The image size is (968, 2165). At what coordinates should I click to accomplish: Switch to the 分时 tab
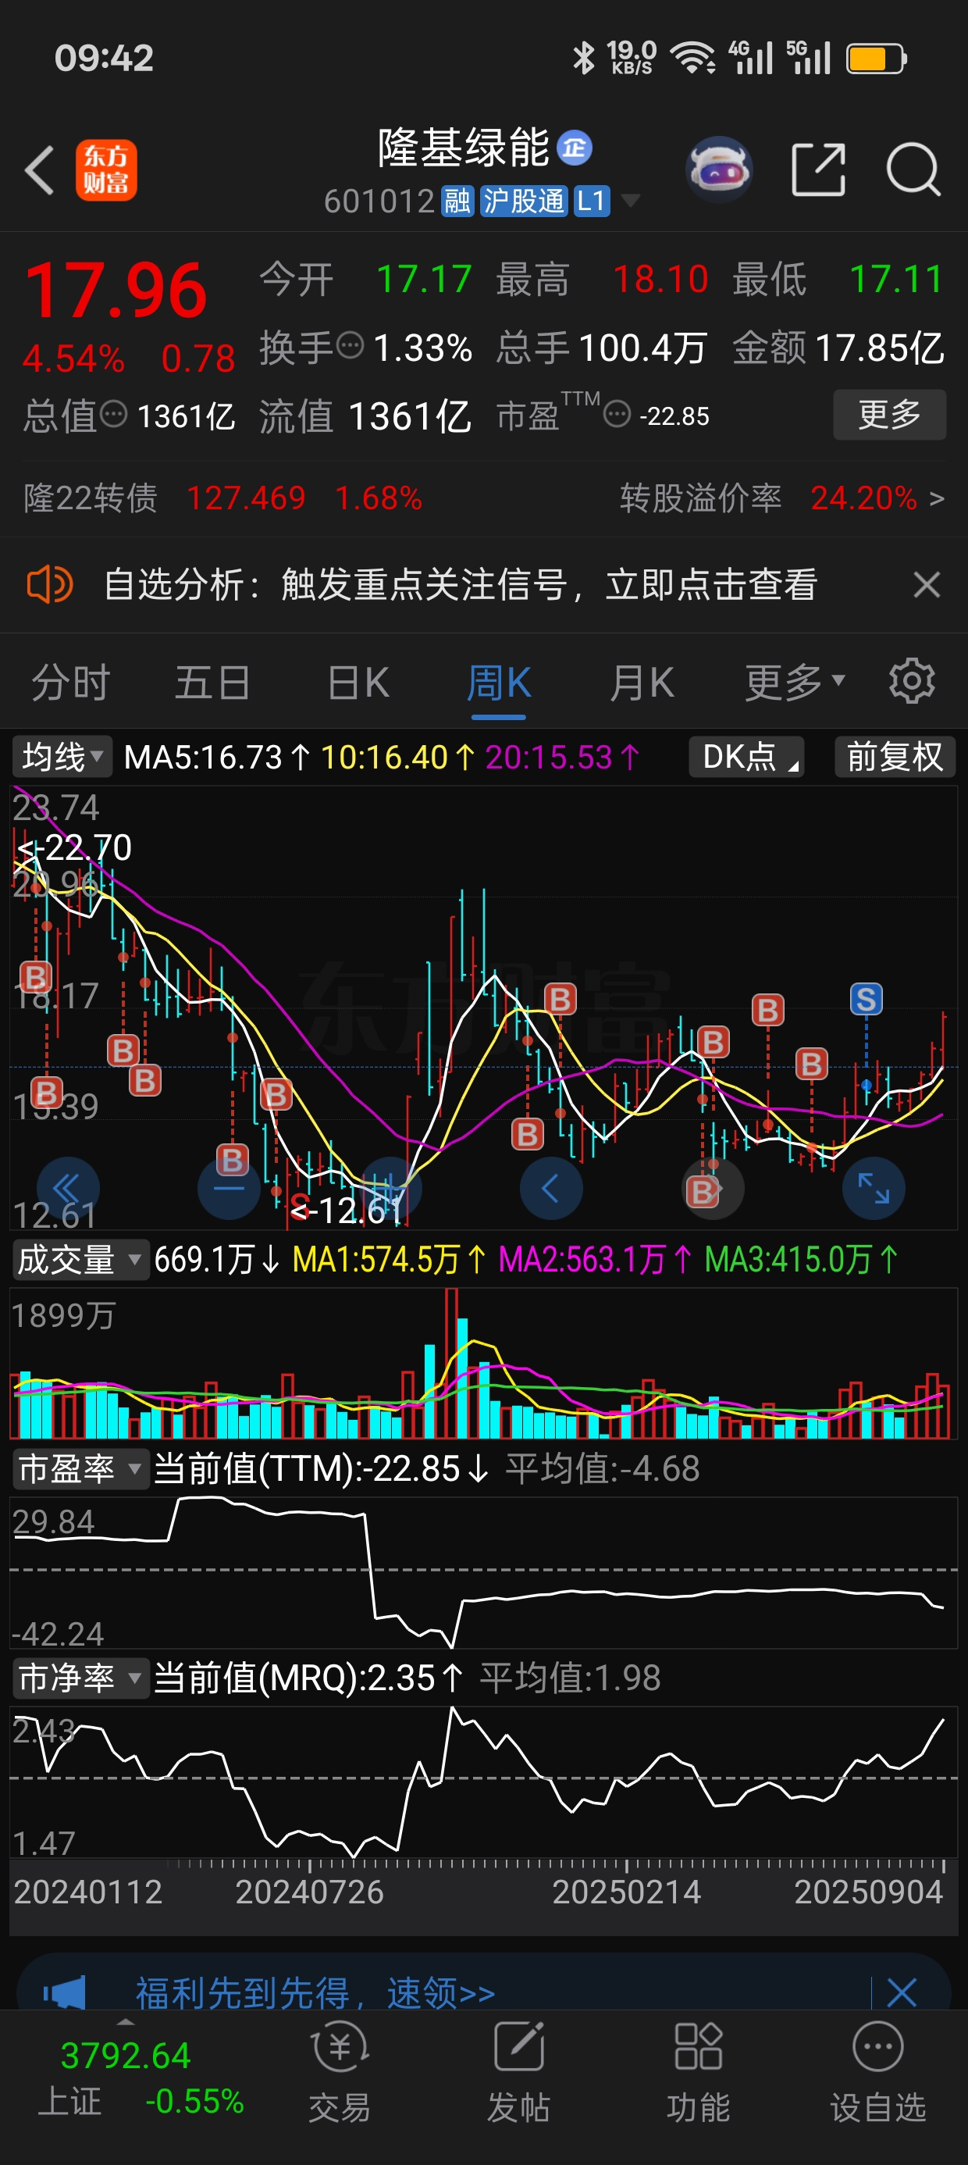click(70, 682)
